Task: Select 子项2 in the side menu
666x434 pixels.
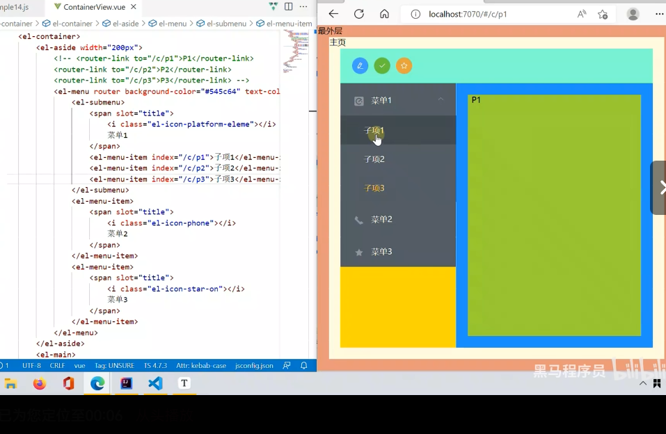Action: [374, 159]
